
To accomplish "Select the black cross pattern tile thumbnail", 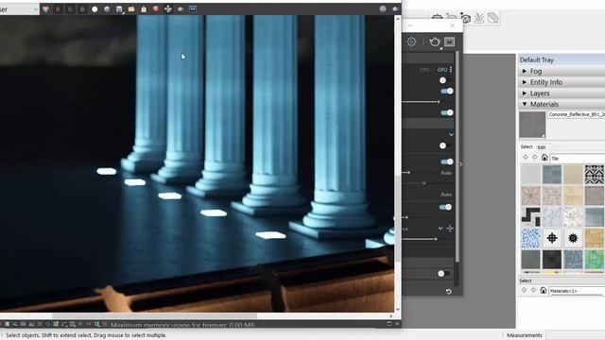I will pyautogui.click(x=552, y=238).
